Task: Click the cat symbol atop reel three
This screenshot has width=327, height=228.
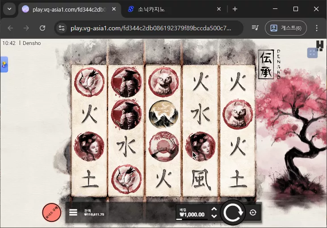Action: tap(163, 82)
